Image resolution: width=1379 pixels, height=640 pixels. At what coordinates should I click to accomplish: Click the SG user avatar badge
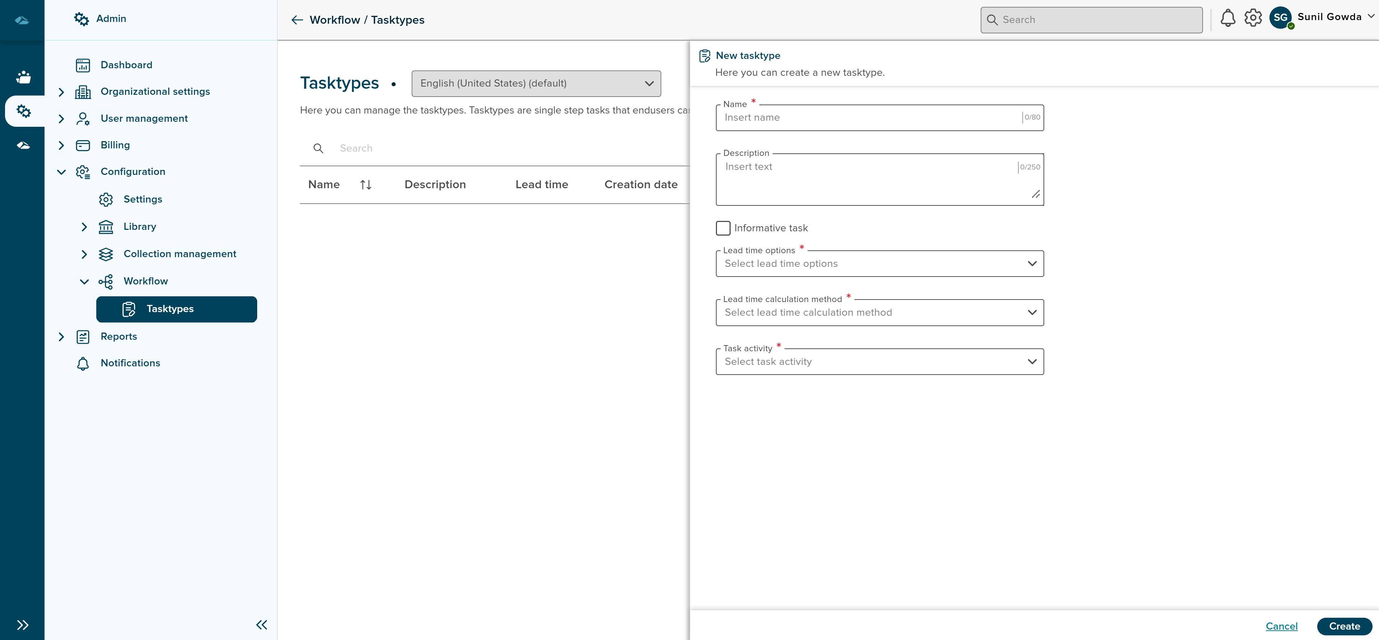coord(1281,18)
